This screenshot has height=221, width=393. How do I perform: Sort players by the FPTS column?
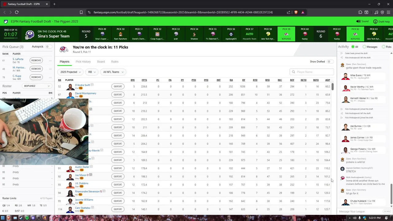coord(144,80)
